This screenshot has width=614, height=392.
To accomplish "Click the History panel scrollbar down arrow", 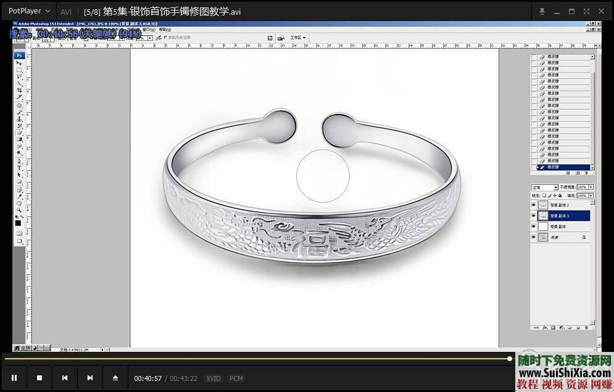I will [592, 168].
